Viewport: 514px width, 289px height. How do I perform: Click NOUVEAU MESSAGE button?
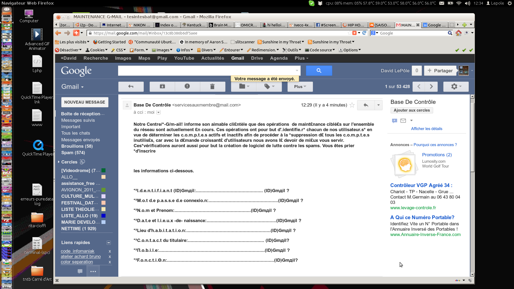[x=85, y=102]
